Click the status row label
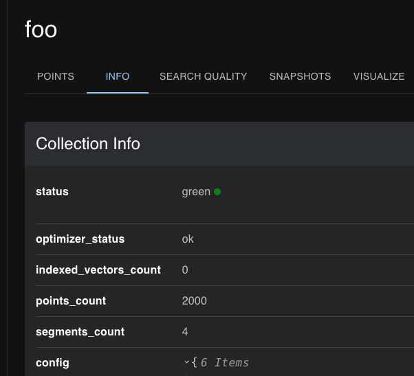Image resolution: width=414 pixels, height=376 pixels. [x=52, y=192]
